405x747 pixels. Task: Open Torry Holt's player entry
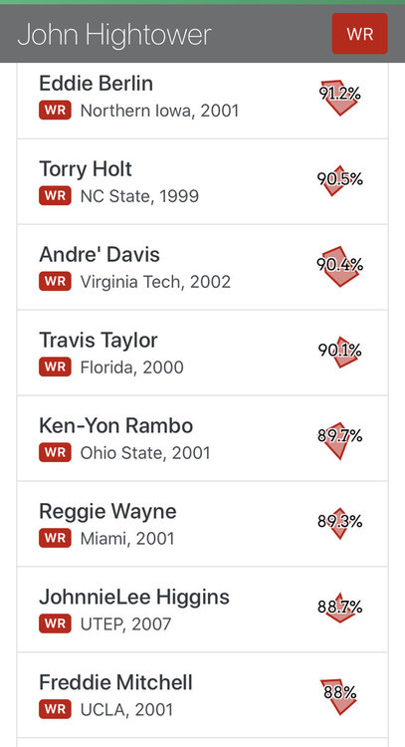pos(202,181)
